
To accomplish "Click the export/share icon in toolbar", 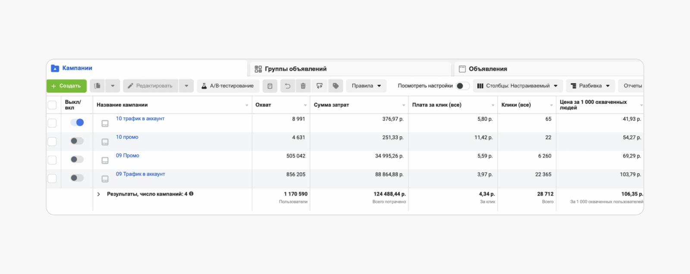I will click(x=320, y=86).
